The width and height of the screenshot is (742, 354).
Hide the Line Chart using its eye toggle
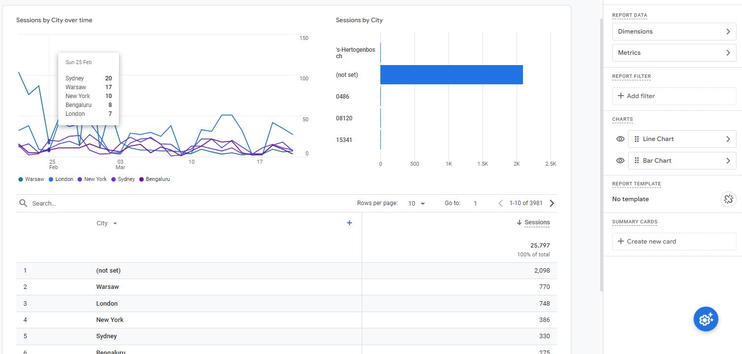click(620, 139)
